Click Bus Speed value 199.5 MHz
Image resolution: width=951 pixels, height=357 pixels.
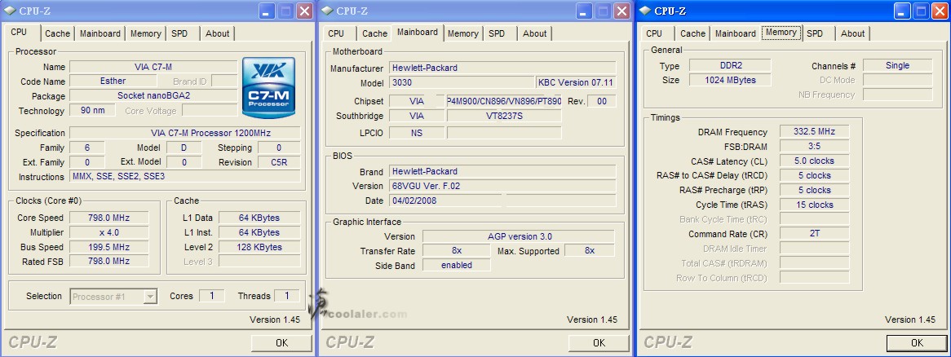click(109, 247)
